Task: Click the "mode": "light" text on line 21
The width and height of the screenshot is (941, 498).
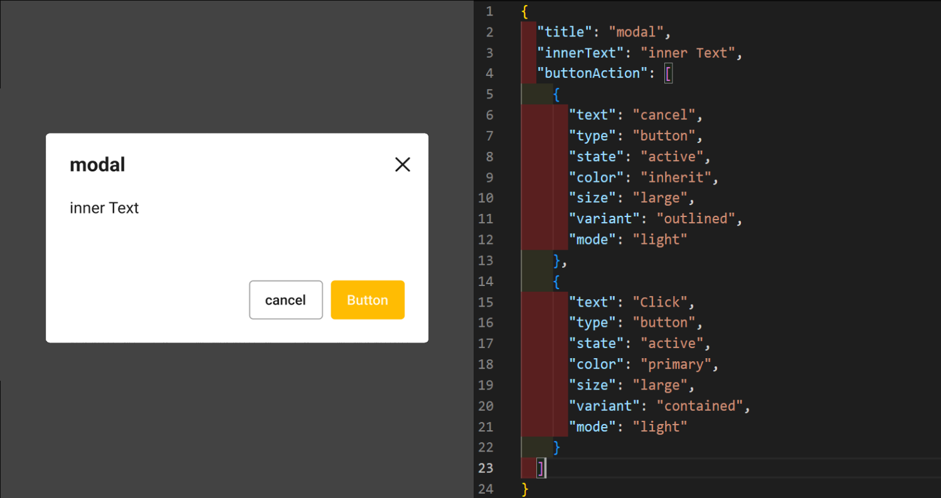Action: 628,426
